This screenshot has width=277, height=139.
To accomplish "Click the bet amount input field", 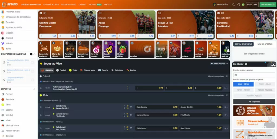I will click(x=254, y=75).
